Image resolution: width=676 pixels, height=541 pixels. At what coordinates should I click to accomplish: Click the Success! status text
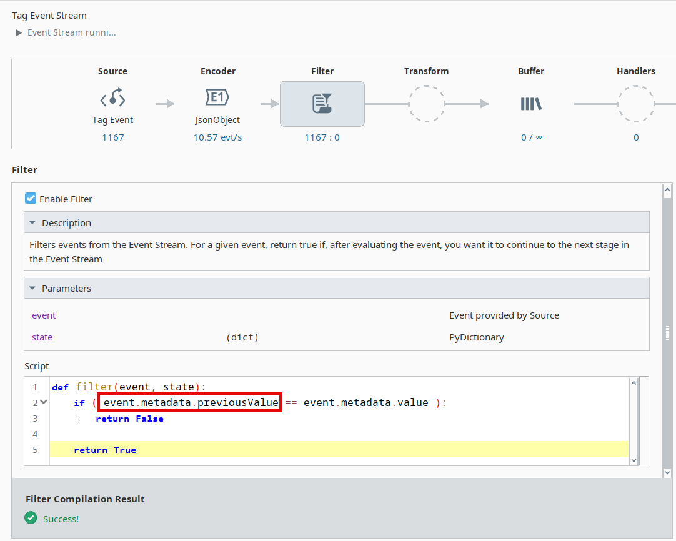[x=61, y=519]
